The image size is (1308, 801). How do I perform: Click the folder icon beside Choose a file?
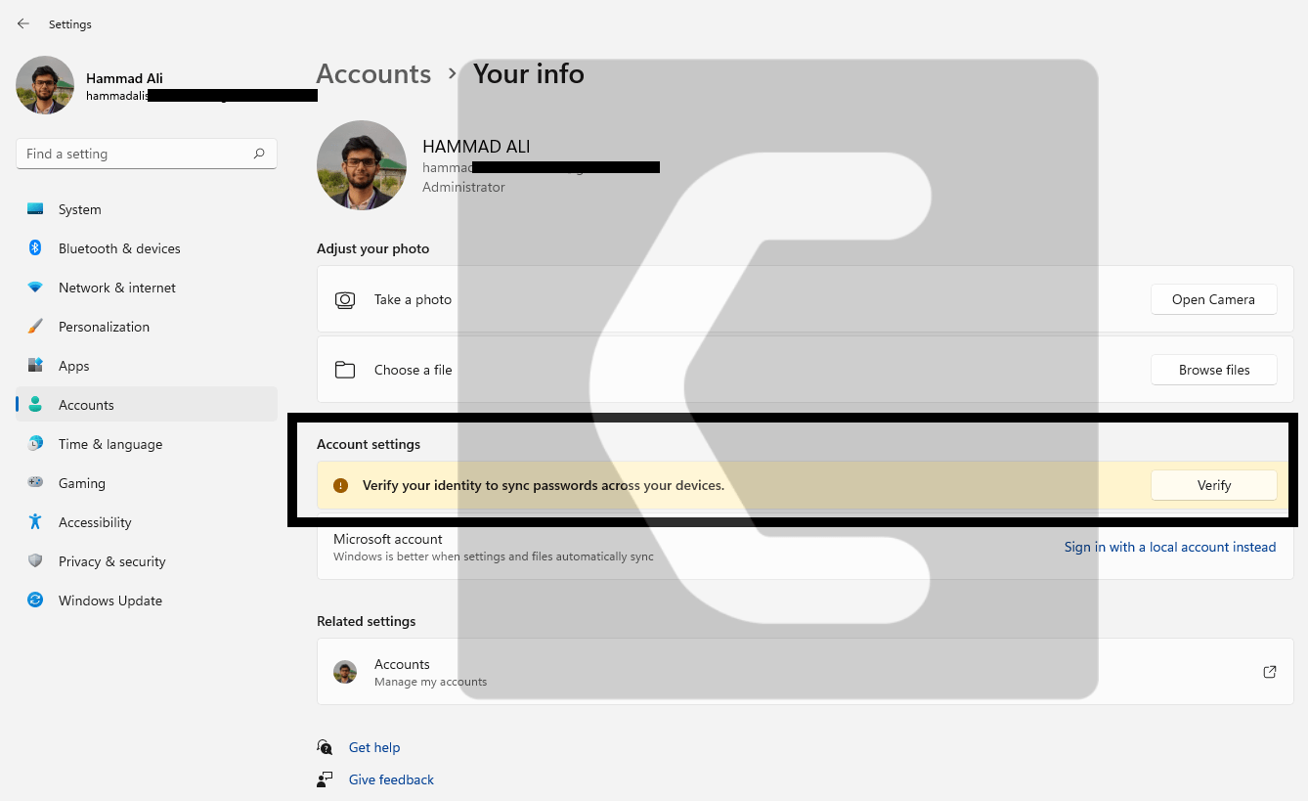(345, 370)
